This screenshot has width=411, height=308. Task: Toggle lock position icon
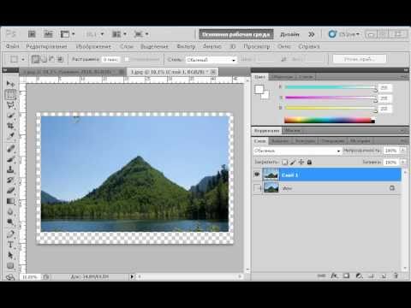click(301, 163)
